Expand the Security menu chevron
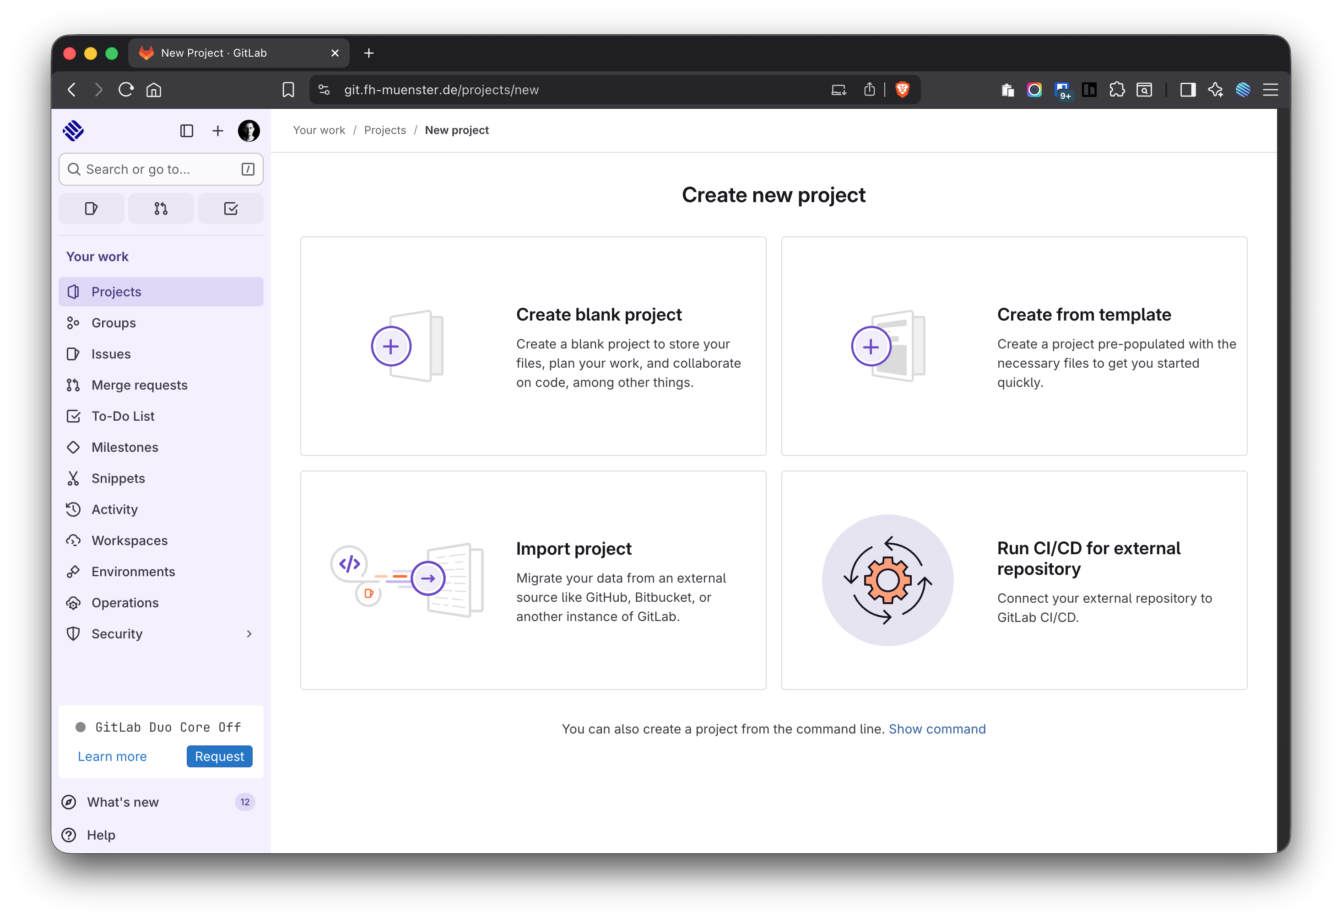1342x921 pixels. click(x=249, y=634)
